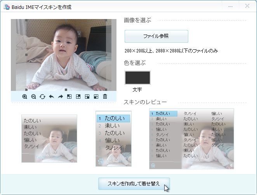This screenshot has height=195, width=257.
Task: Click candidate 5 タノシイ in vertical preview
Action: point(111,148)
